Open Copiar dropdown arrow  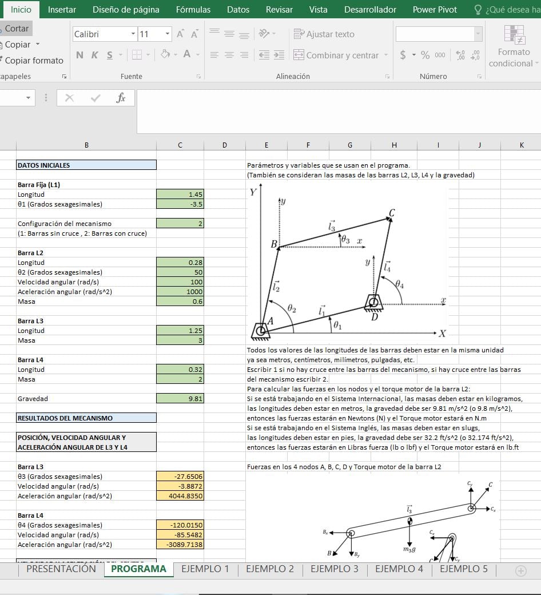38,45
